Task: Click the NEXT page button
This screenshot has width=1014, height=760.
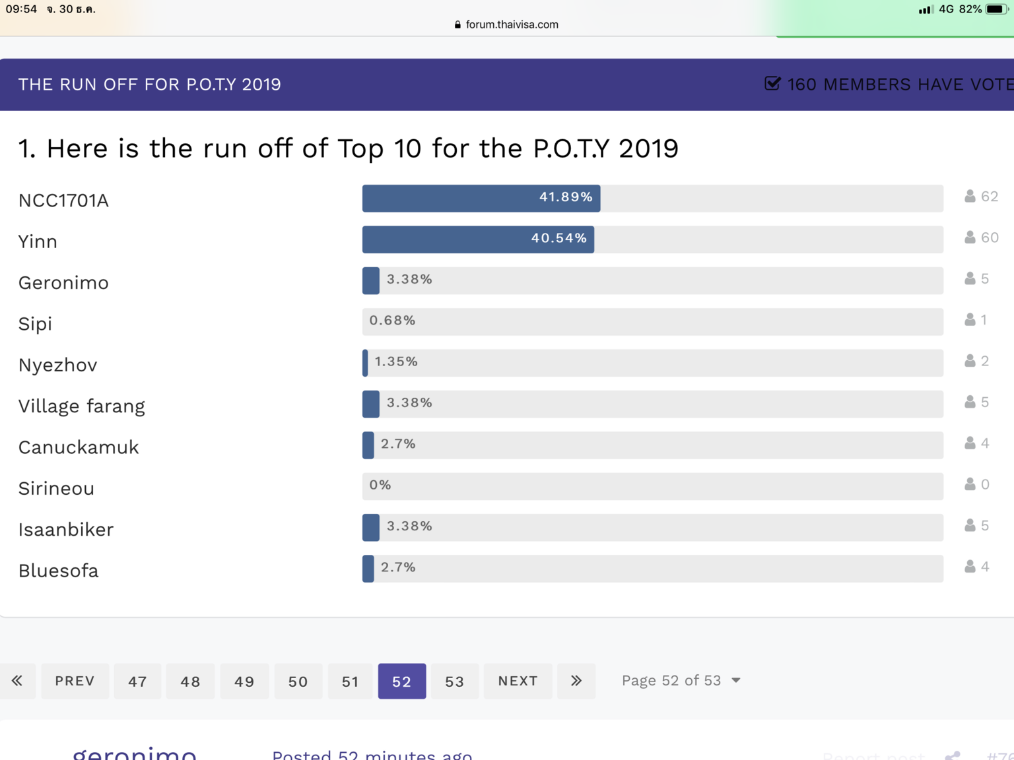Action: click(518, 681)
